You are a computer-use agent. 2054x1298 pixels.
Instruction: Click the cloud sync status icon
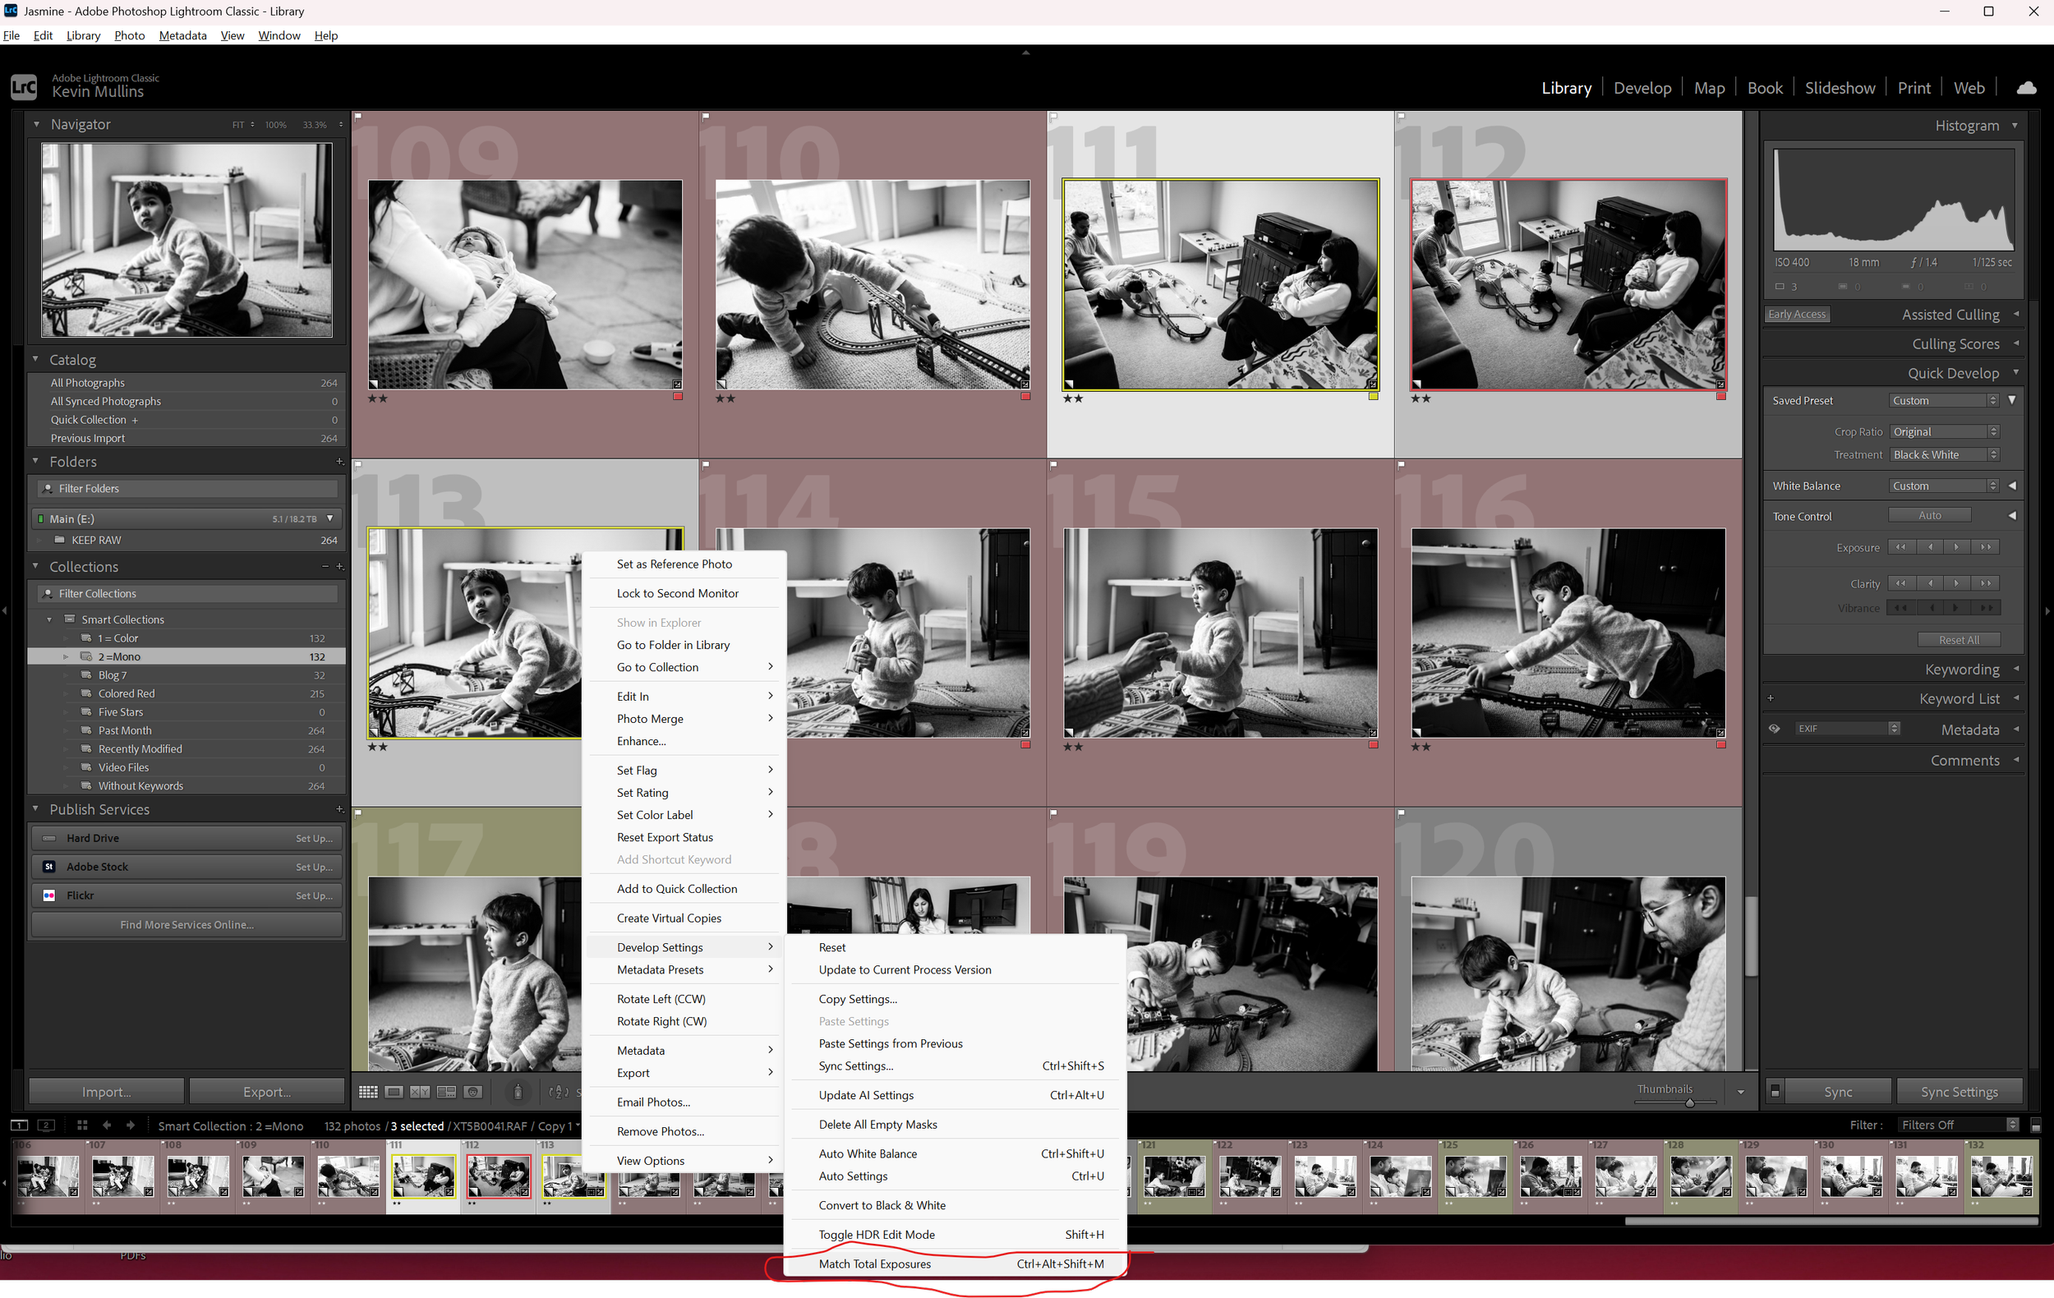[2027, 86]
